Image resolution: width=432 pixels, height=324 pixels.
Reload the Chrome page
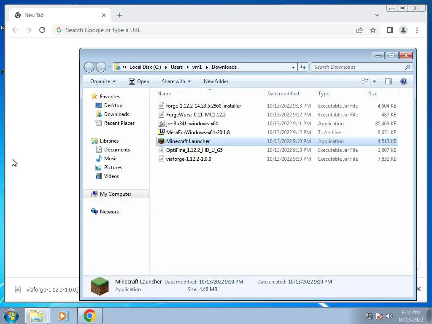coord(42,30)
